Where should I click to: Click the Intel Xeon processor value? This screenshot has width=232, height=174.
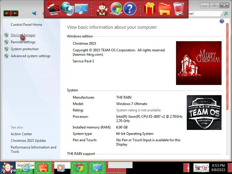point(149,119)
